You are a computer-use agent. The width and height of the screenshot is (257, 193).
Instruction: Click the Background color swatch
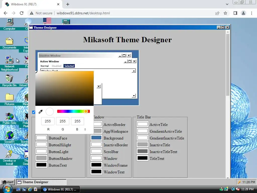(96, 138)
